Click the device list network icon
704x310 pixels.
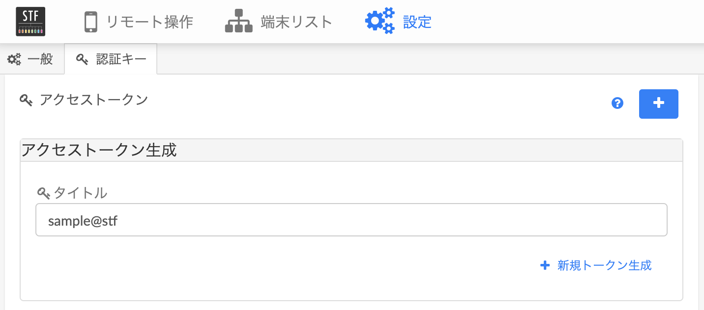coord(238,21)
